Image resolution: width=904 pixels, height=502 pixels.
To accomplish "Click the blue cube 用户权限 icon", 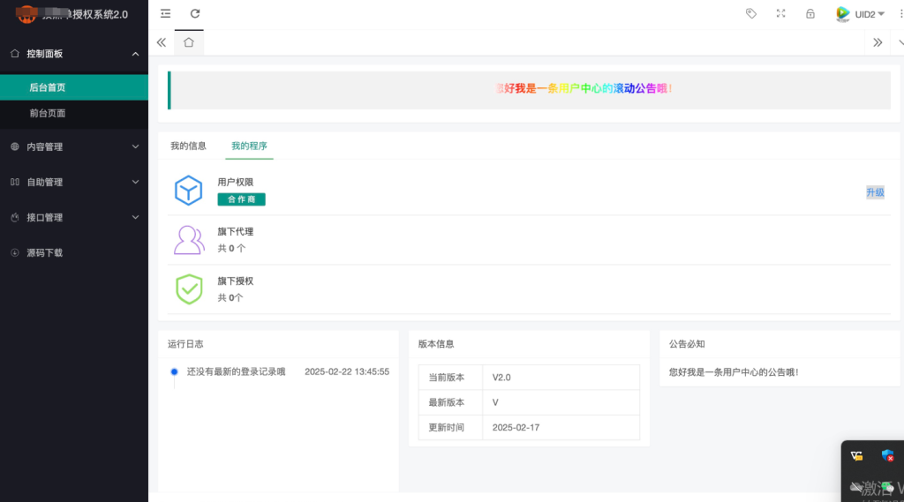I will (x=188, y=190).
